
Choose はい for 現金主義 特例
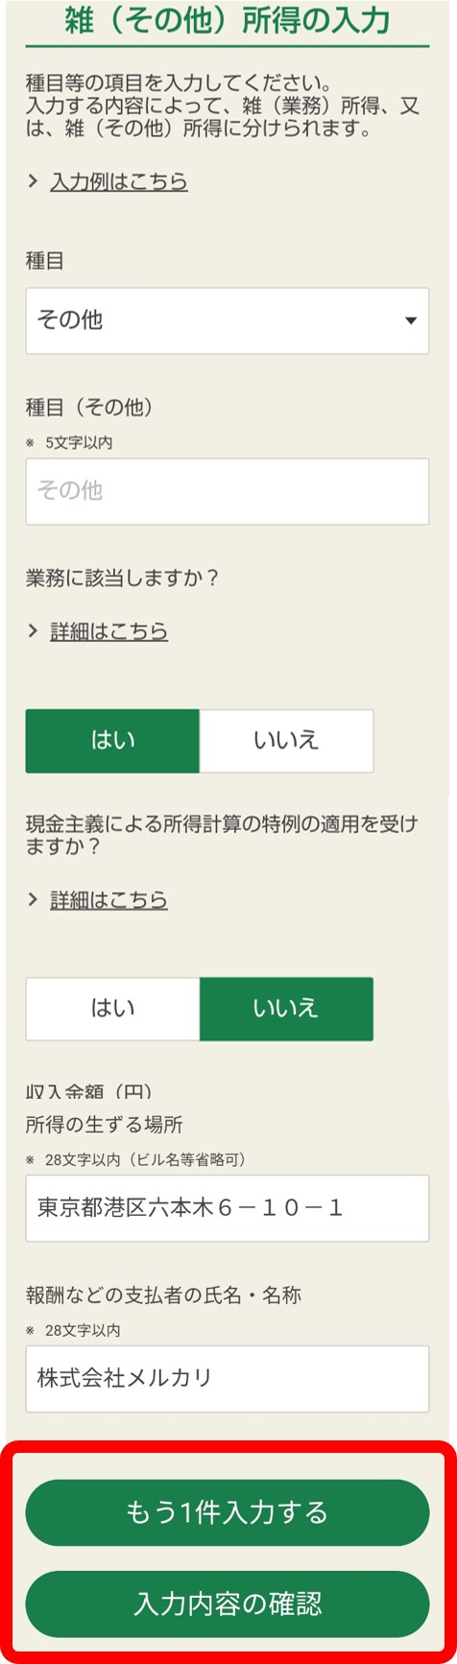[112, 1009]
